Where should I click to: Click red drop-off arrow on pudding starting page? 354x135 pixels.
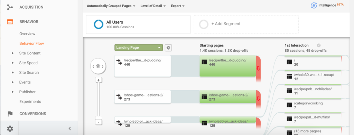tap(258, 69)
